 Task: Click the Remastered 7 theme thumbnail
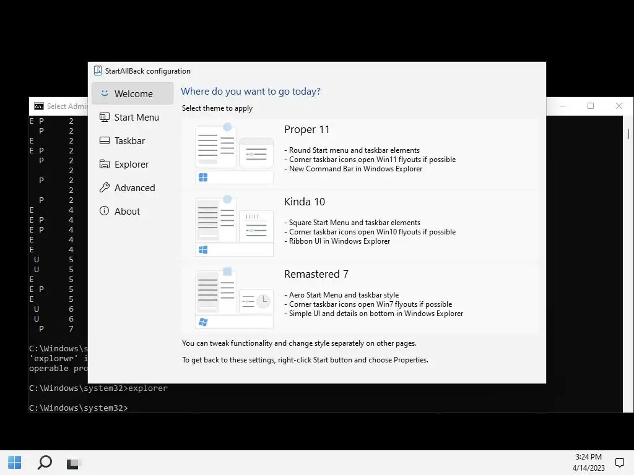234,298
